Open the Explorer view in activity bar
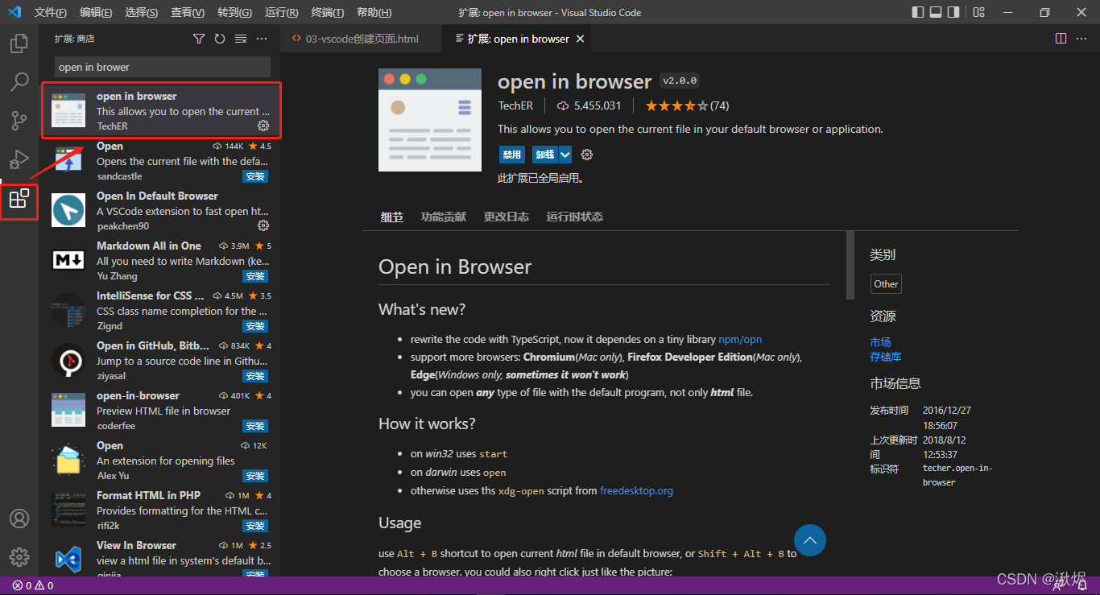 point(19,43)
